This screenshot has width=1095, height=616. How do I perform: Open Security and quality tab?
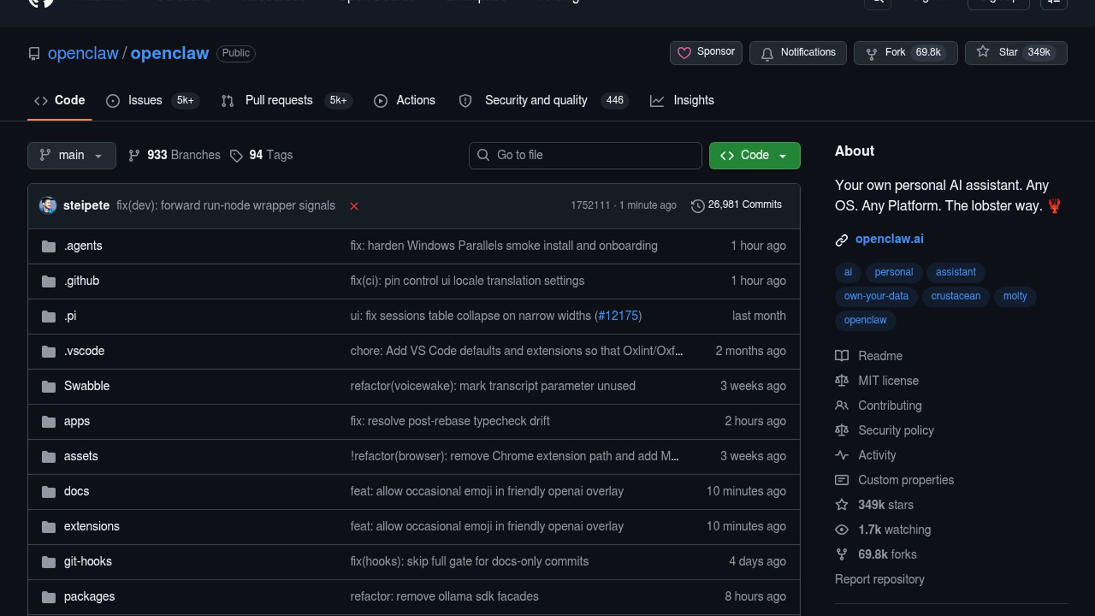click(x=535, y=100)
